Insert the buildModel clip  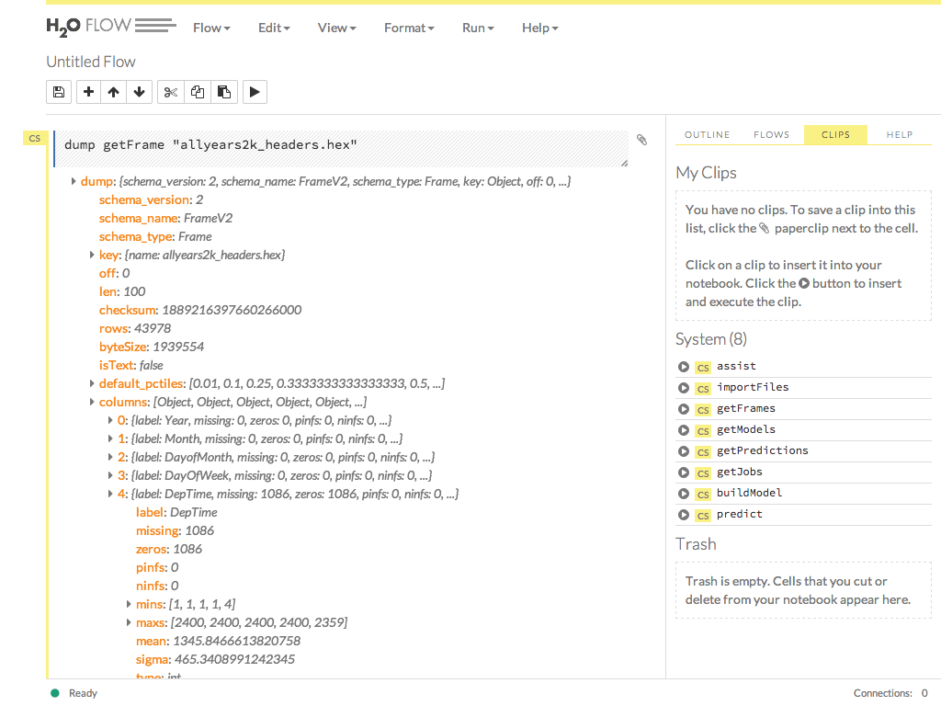coord(749,494)
